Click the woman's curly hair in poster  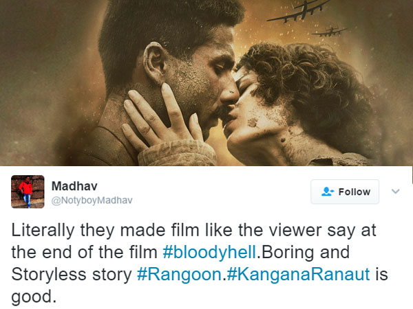coord(311,82)
